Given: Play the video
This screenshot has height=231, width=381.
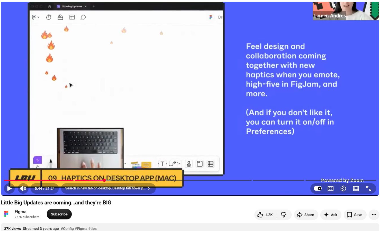Looking at the screenshot, I should pyautogui.click(x=9, y=188).
